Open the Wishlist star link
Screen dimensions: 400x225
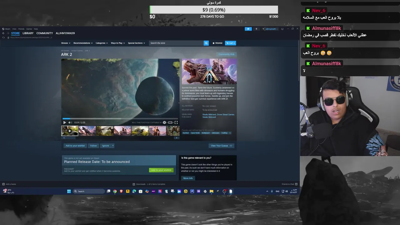click(x=217, y=43)
